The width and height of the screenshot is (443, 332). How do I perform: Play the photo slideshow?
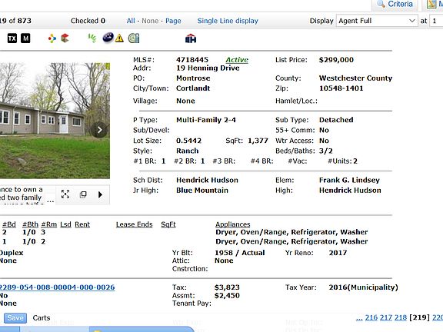click(x=100, y=194)
